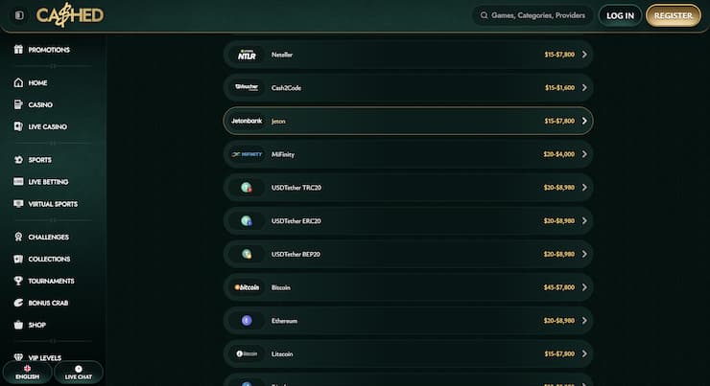Expand the Ethereum row chevron
The height and width of the screenshot is (386, 710).
(x=584, y=321)
